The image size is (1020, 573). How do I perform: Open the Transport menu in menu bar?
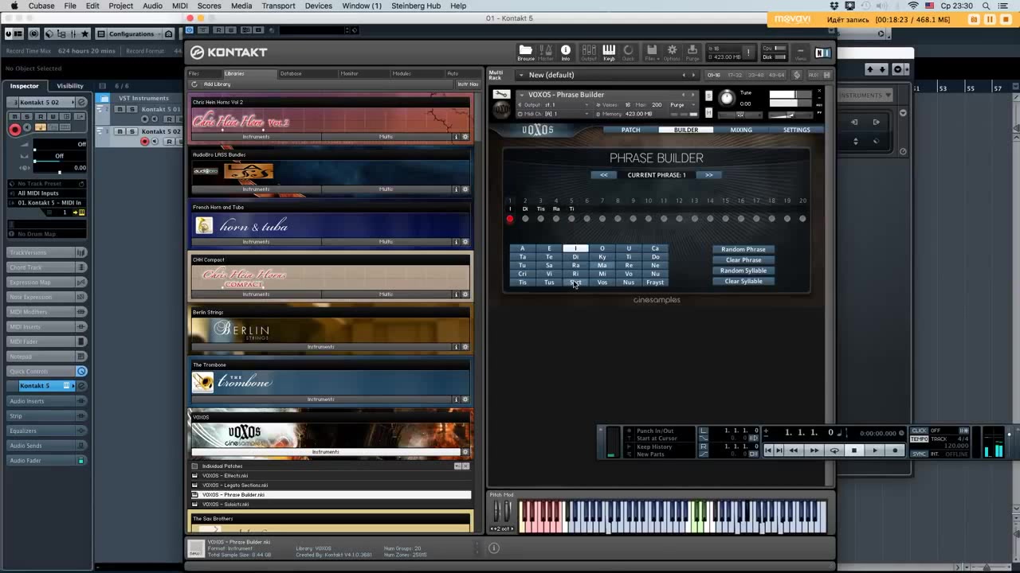click(x=278, y=6)
